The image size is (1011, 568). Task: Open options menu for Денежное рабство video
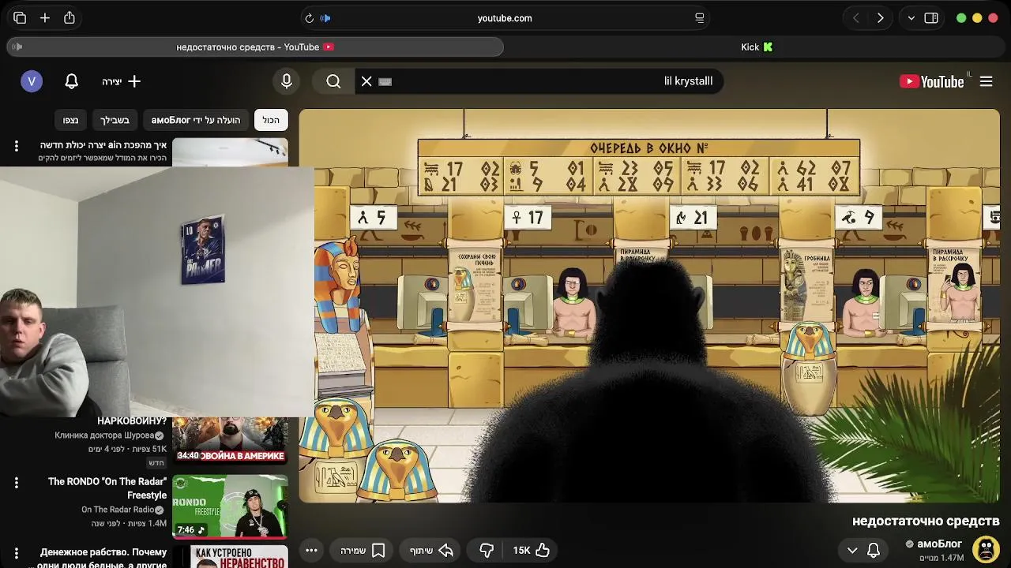coord(16,552)
